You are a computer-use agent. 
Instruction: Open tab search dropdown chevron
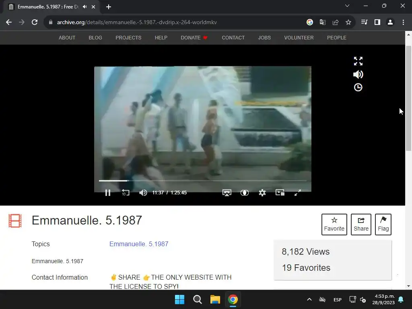click(347, 6)
